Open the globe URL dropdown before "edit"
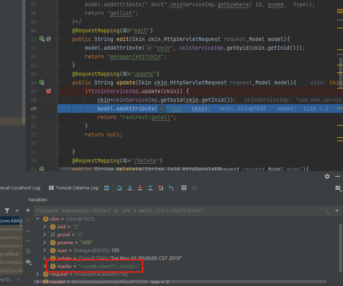Image resolution: width=343 pixels, height=286 pixels. (127, 30)
